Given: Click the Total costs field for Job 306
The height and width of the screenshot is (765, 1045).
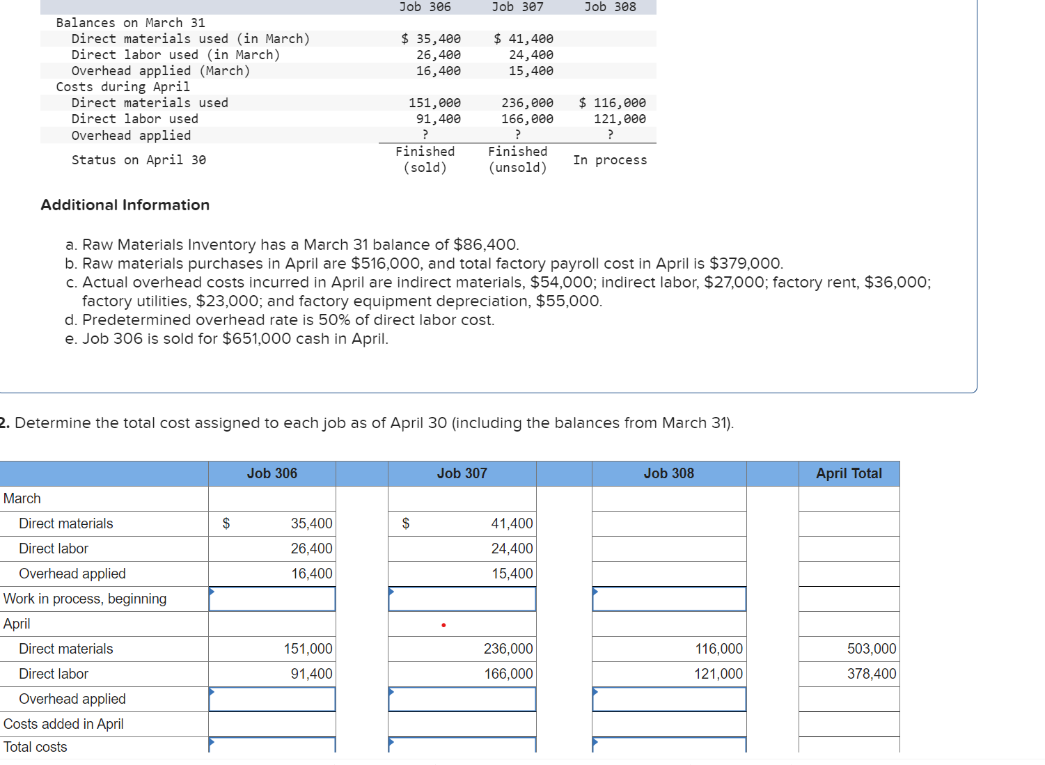Looking at the screenshot, I should pos(272,746).
